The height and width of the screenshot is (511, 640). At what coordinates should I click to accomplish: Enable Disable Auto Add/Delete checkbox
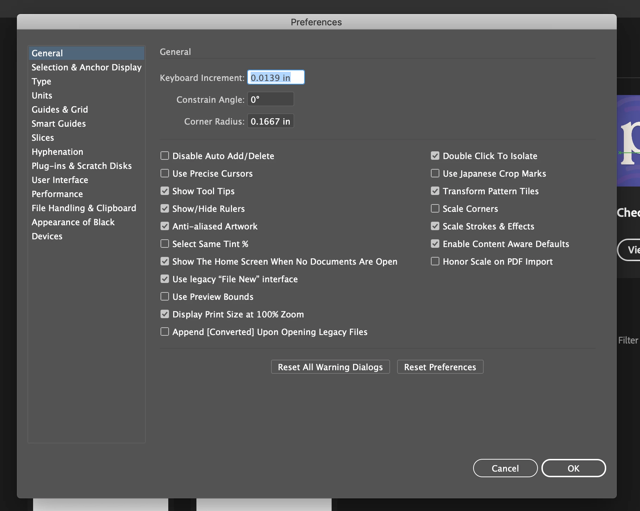pyautogui.click(x=165, y=156)
